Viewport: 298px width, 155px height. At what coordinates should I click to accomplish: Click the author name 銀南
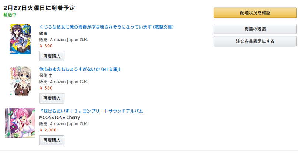coord(43,33)
